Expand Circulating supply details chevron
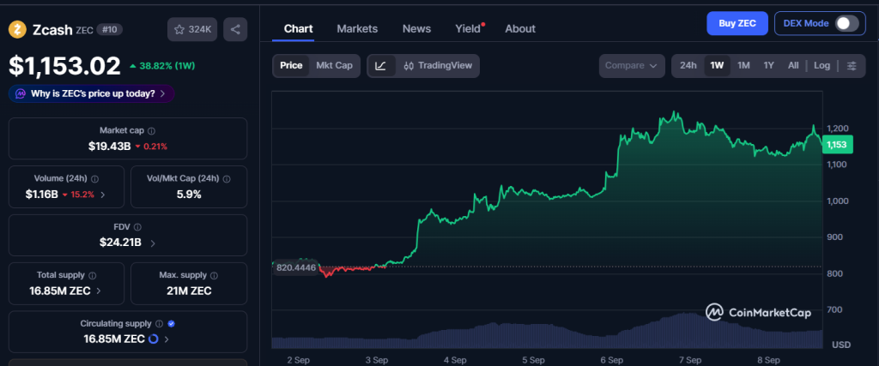This screenshot has width=879, height=366. point(167,339)
